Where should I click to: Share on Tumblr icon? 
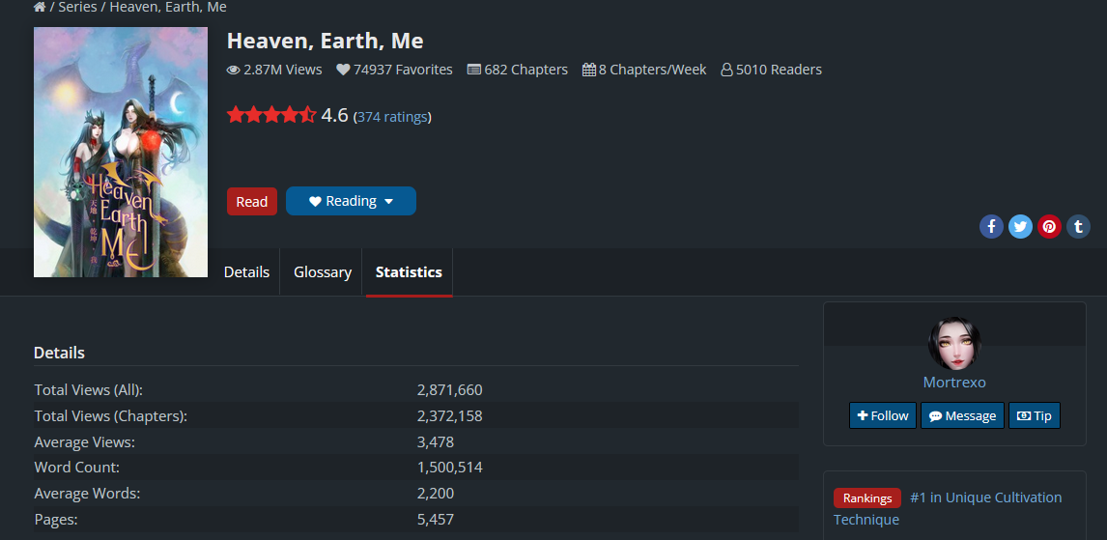1078,227
